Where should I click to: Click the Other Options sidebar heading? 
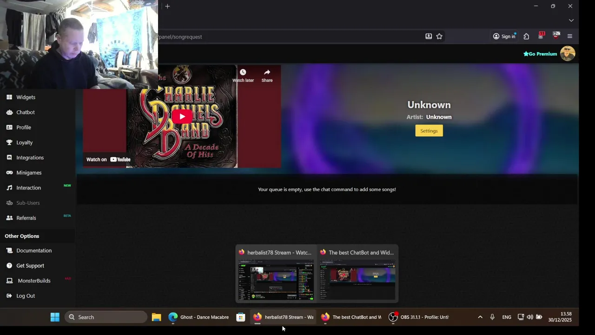[x=22, y=236]
